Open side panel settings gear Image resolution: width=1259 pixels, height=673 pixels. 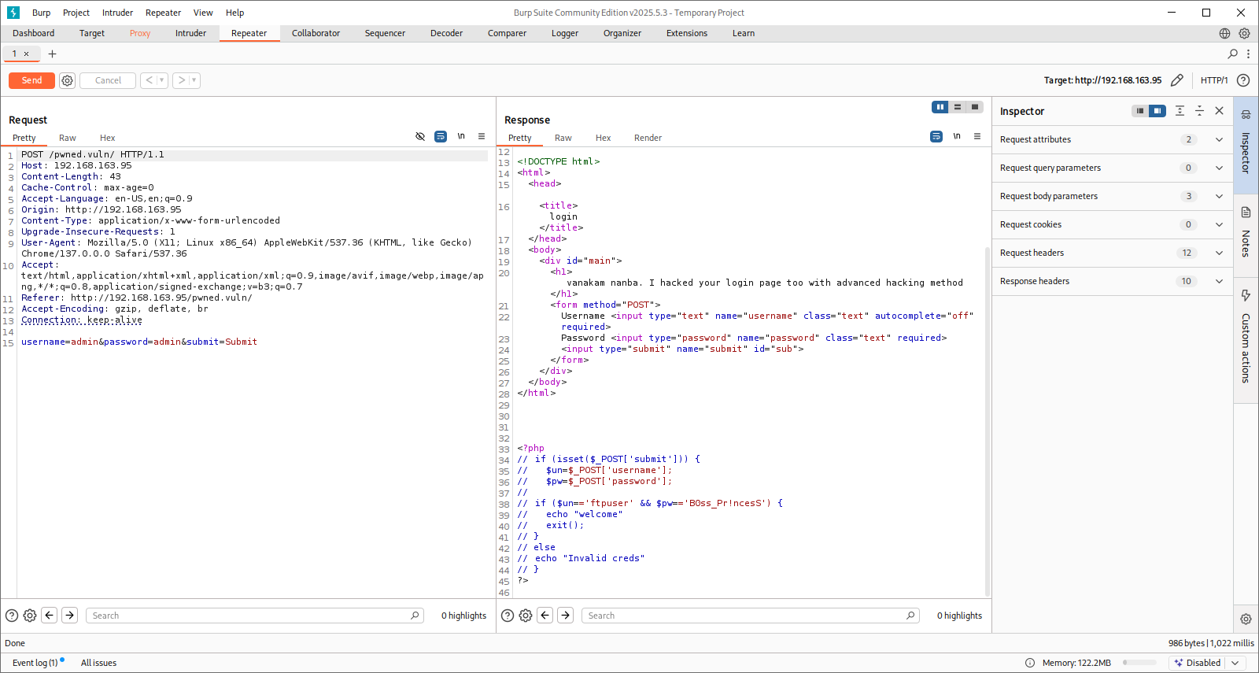pyautogui.click(x=1246, y=619)
